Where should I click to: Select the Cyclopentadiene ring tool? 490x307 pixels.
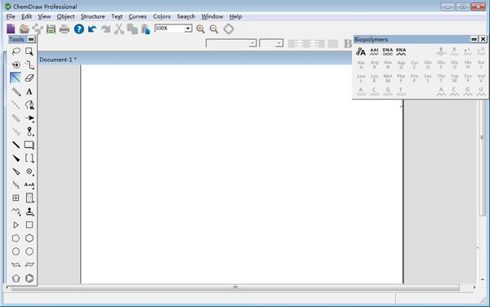click(x=16, y=278)
